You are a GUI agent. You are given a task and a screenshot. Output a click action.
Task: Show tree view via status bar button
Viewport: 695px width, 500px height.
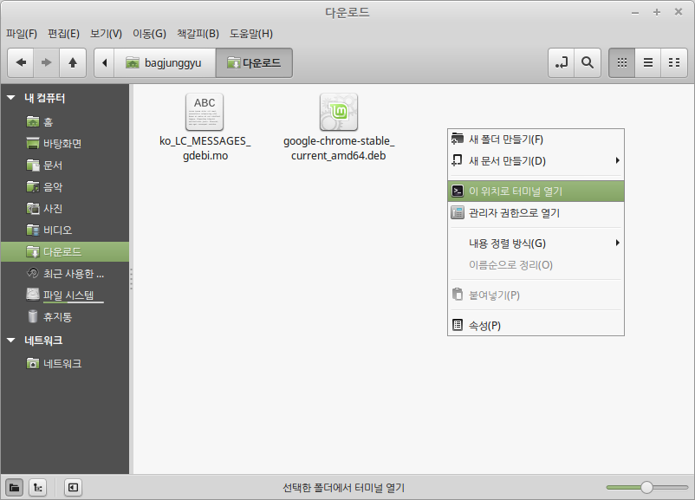point(37,488)
